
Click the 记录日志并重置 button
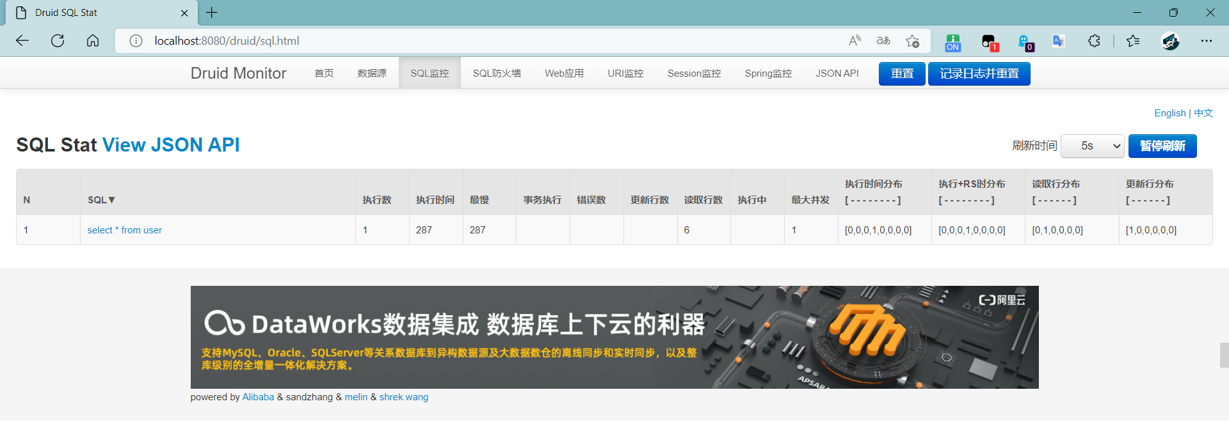click(979, 74)
